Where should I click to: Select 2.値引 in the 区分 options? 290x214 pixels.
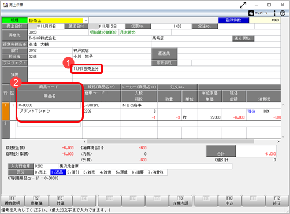point(73,172)
